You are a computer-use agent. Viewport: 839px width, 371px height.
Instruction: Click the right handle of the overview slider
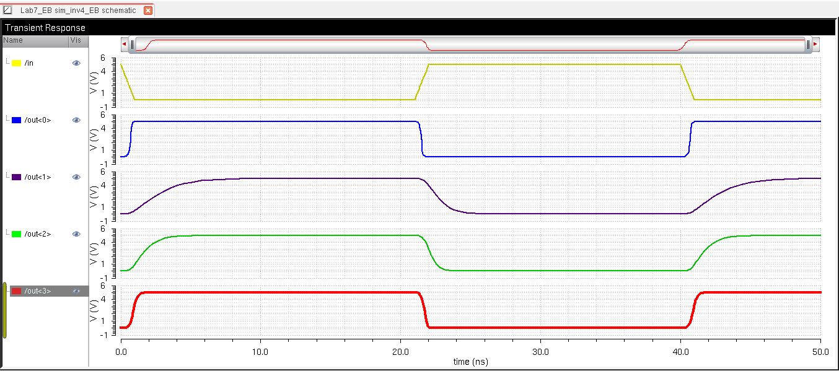808,44
